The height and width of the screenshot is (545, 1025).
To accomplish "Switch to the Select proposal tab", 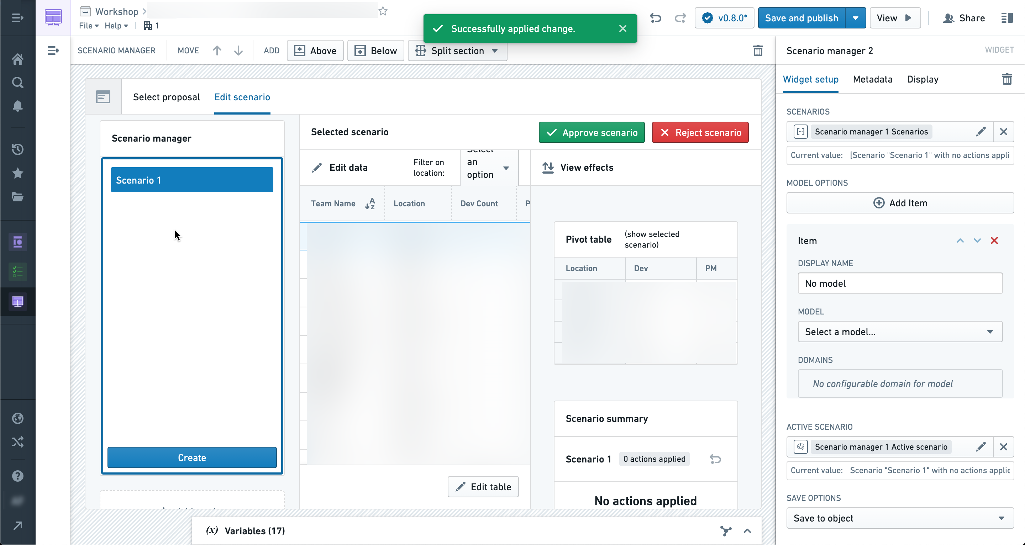I will (167, 97).
